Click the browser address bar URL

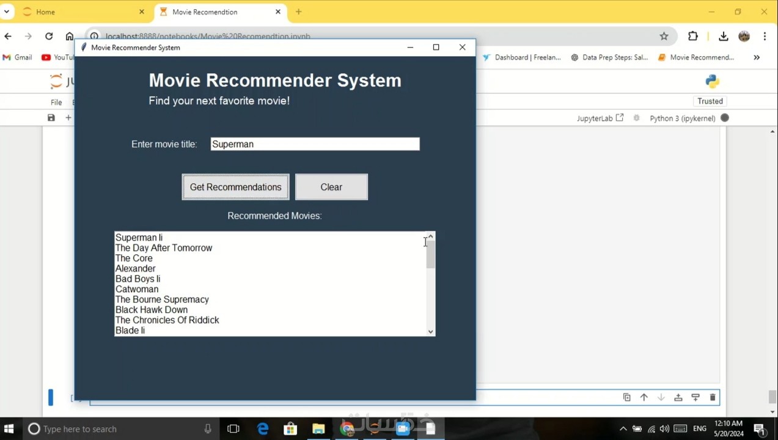coord(208,36)
